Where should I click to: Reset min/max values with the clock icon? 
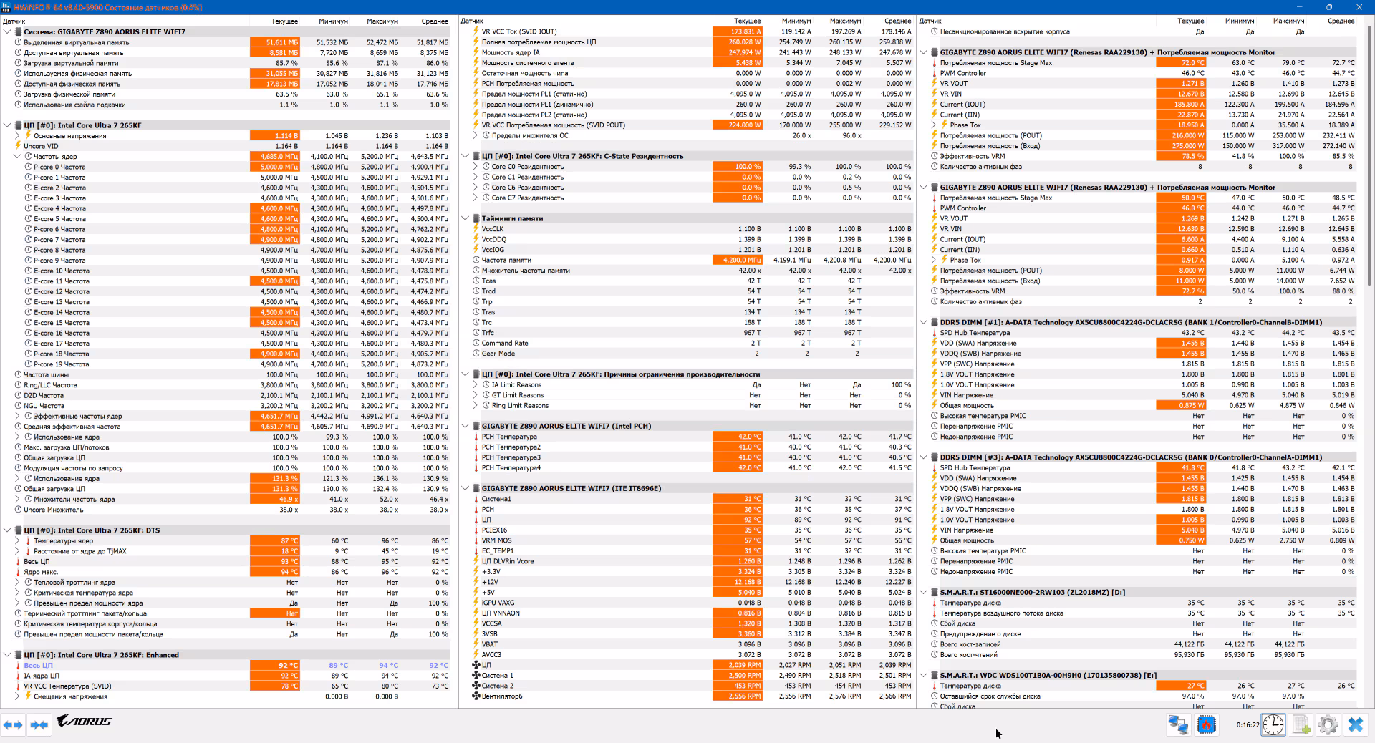click(x=1273, y=724)
